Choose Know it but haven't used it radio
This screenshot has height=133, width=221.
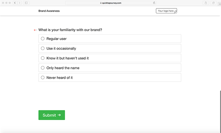click(42, 58)
